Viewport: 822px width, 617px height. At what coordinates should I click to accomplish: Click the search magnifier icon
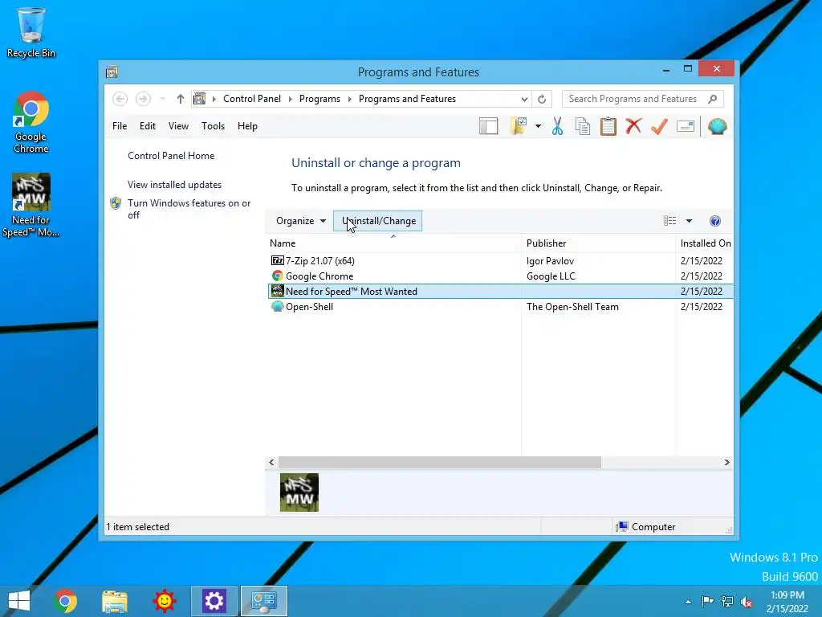pyautogui.click(x=713, y=99)
